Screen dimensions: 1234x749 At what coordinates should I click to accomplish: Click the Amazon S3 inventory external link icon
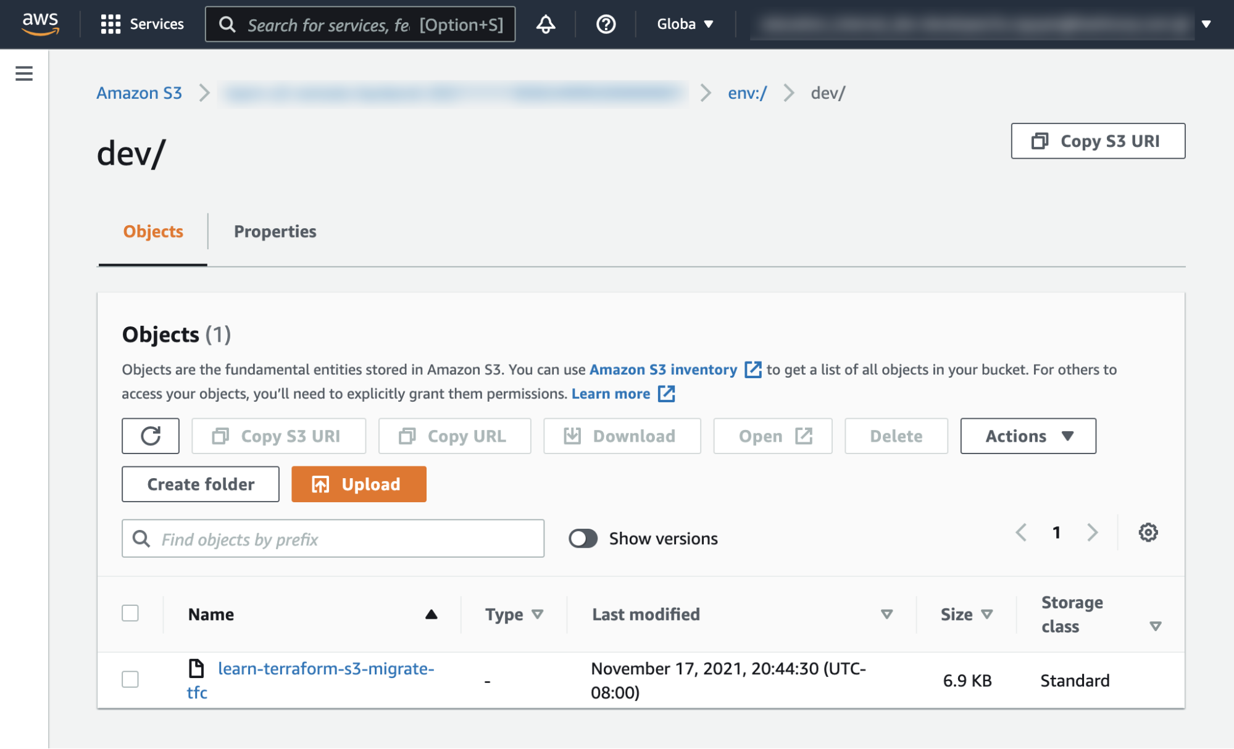coord(752,370)
